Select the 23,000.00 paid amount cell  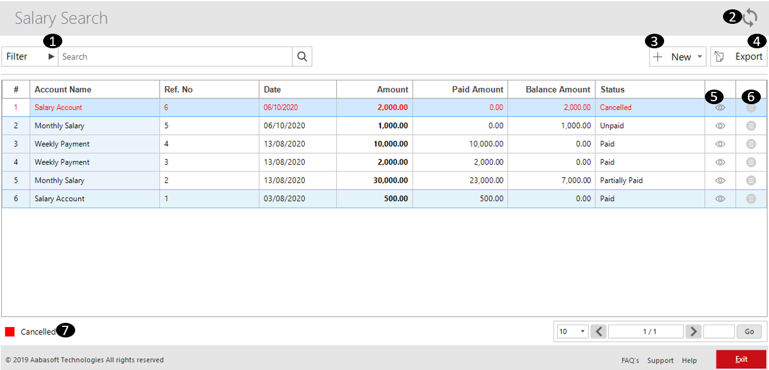click(460, 180)
